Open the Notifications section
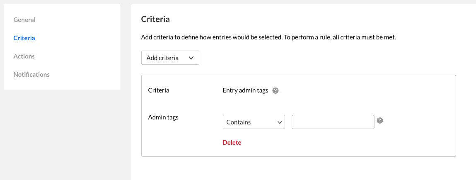 31,75
